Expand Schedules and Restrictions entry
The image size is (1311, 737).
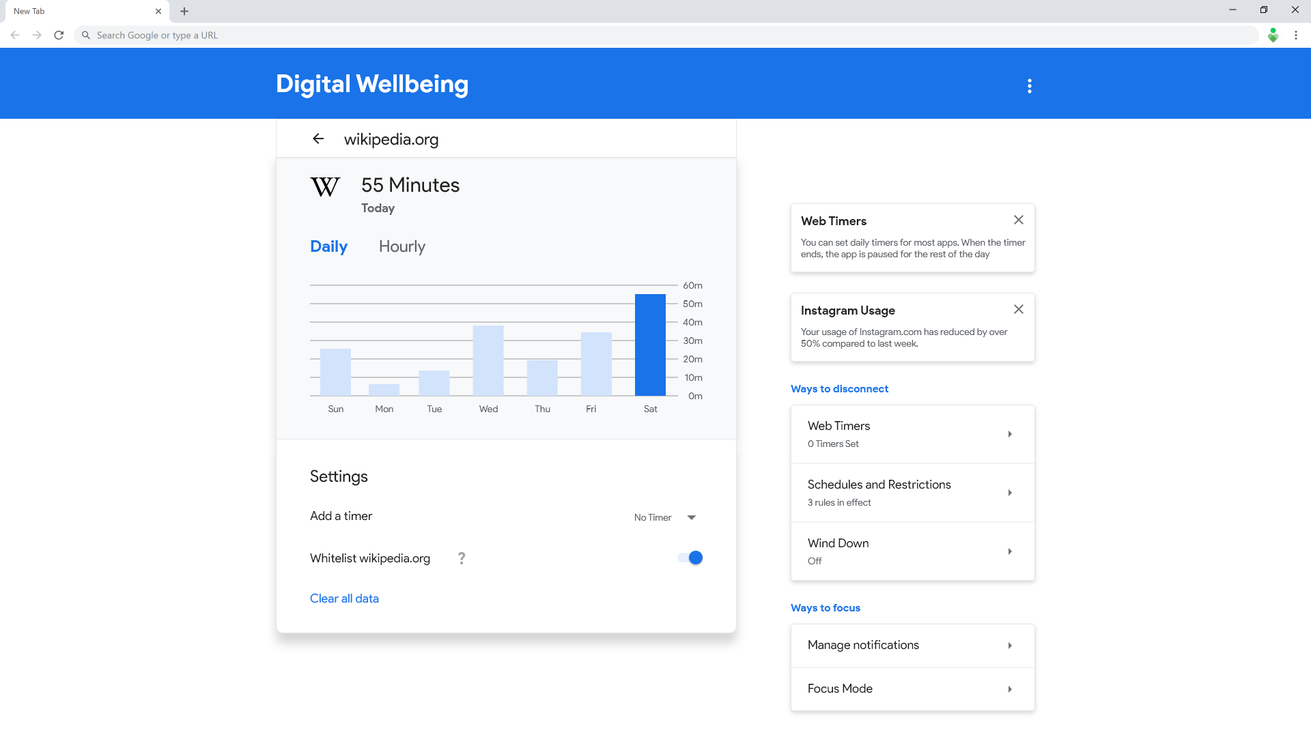(x=912, y=493)
